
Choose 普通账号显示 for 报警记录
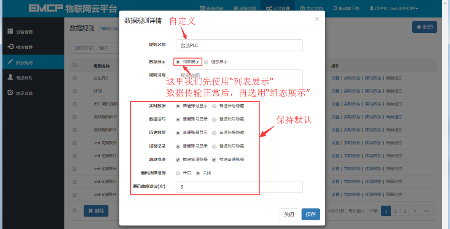coord(178,146)
